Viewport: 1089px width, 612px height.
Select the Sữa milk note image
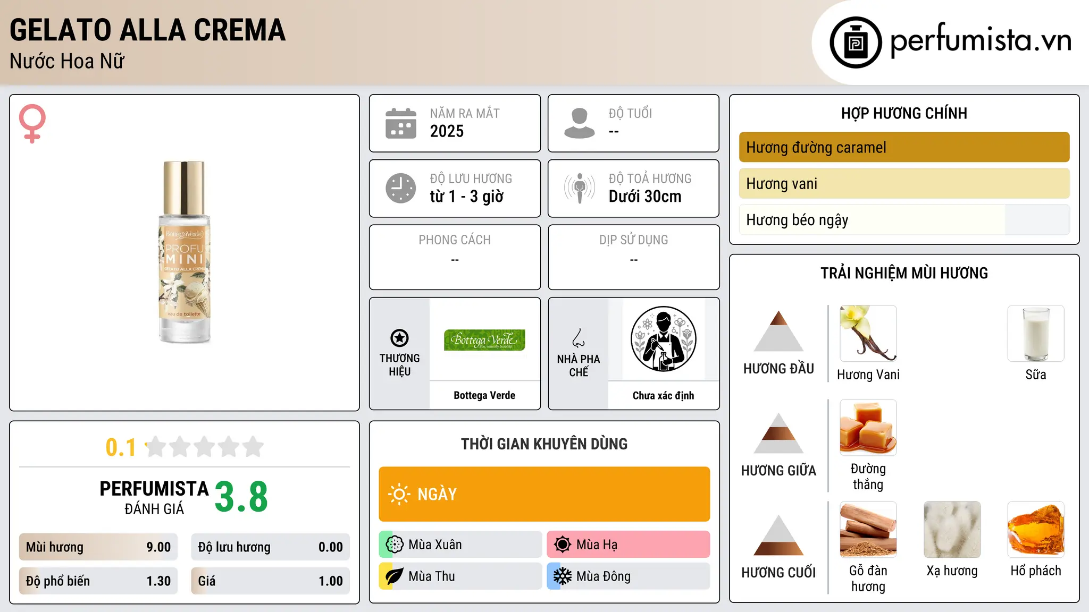1036,334
